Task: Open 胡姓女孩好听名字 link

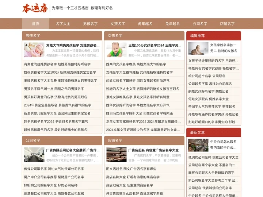Action: (x=208, y=92)
